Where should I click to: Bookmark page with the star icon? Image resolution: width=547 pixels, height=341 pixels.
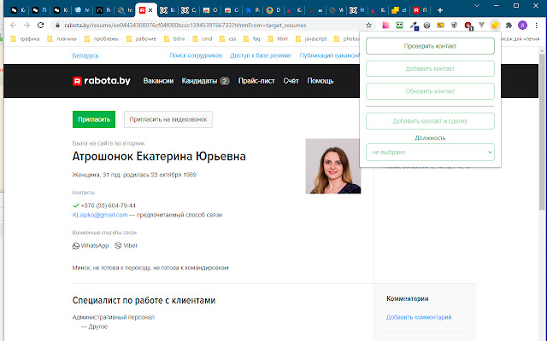[x=368, y=26]
